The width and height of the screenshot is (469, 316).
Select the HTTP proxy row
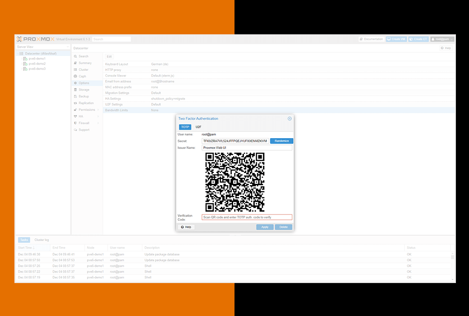pos(279,70)
